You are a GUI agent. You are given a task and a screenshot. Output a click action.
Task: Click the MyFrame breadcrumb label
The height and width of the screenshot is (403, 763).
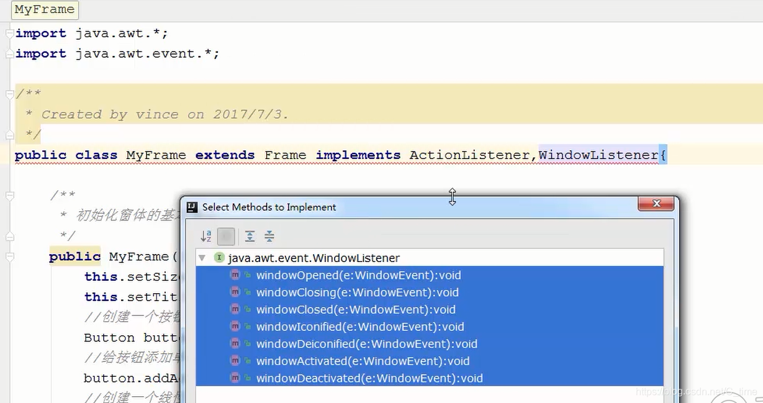[x=45, y=9]
